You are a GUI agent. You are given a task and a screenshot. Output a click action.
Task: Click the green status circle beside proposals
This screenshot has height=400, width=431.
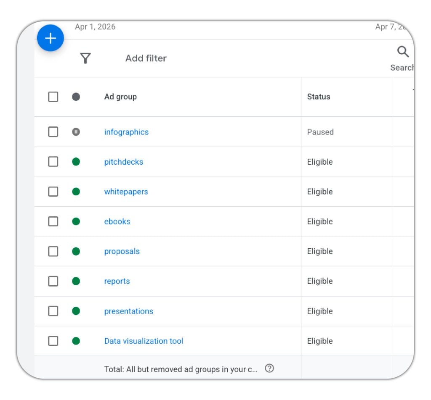tap(76, 251)
